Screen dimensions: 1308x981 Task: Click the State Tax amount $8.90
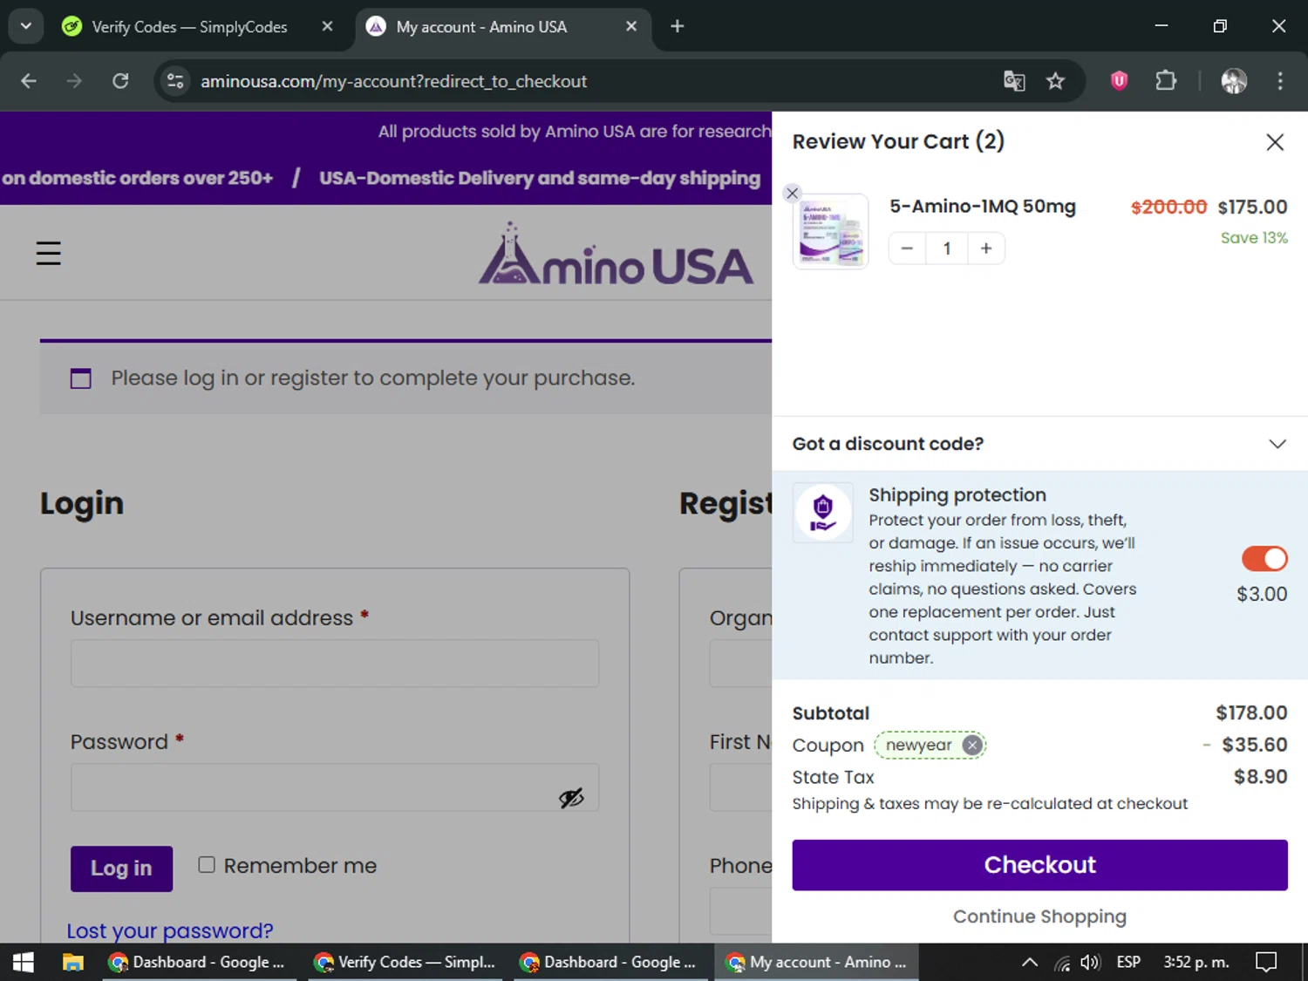pyautogui.click(x=1260, y=776)
